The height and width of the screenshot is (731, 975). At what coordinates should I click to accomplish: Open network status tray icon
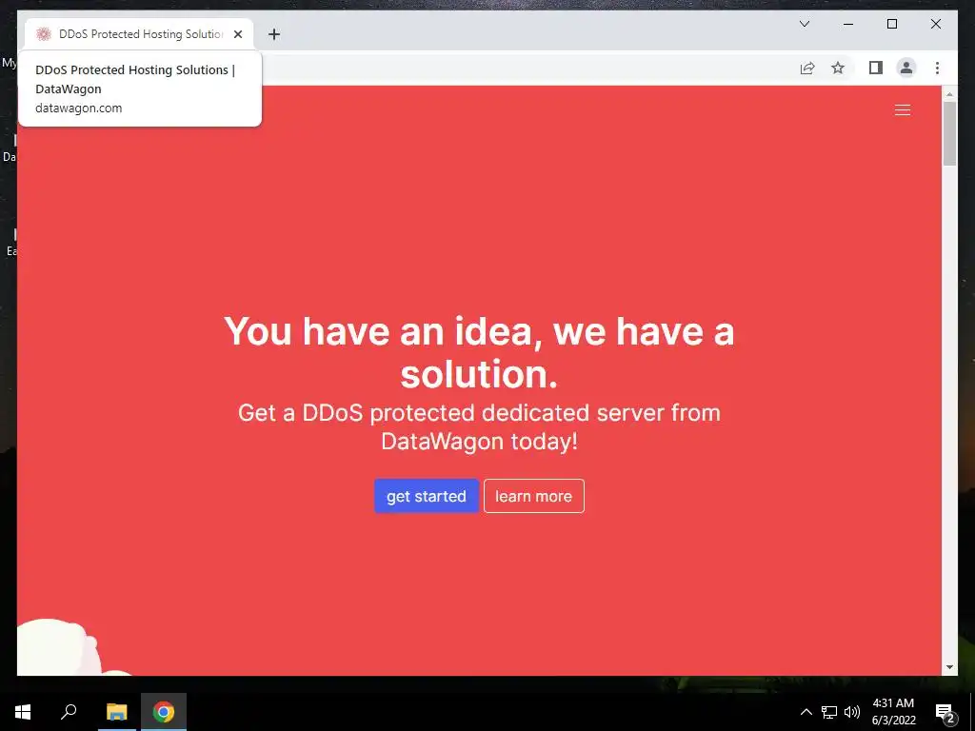[829, 712]
